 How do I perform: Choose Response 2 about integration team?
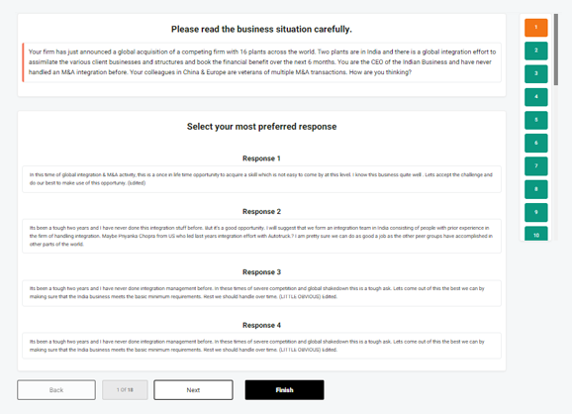(x=261, y=236)
